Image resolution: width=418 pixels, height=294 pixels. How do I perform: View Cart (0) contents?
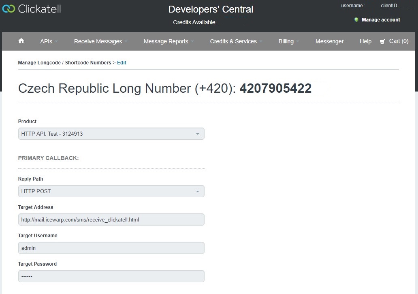tap(399, 41)
